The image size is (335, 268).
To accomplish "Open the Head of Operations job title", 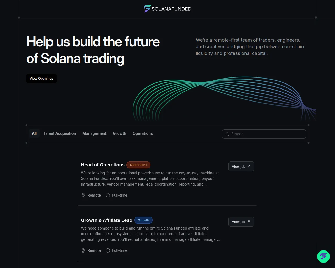I will point(103,165).
